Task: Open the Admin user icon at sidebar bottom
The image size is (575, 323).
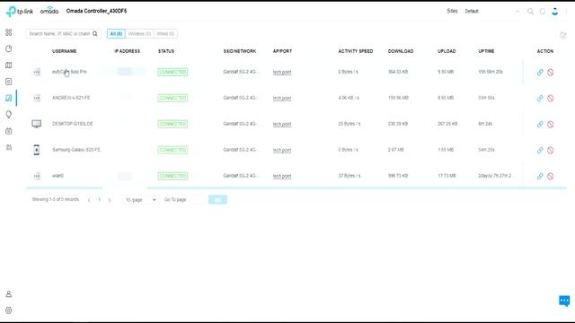Action: pos(9,294)
